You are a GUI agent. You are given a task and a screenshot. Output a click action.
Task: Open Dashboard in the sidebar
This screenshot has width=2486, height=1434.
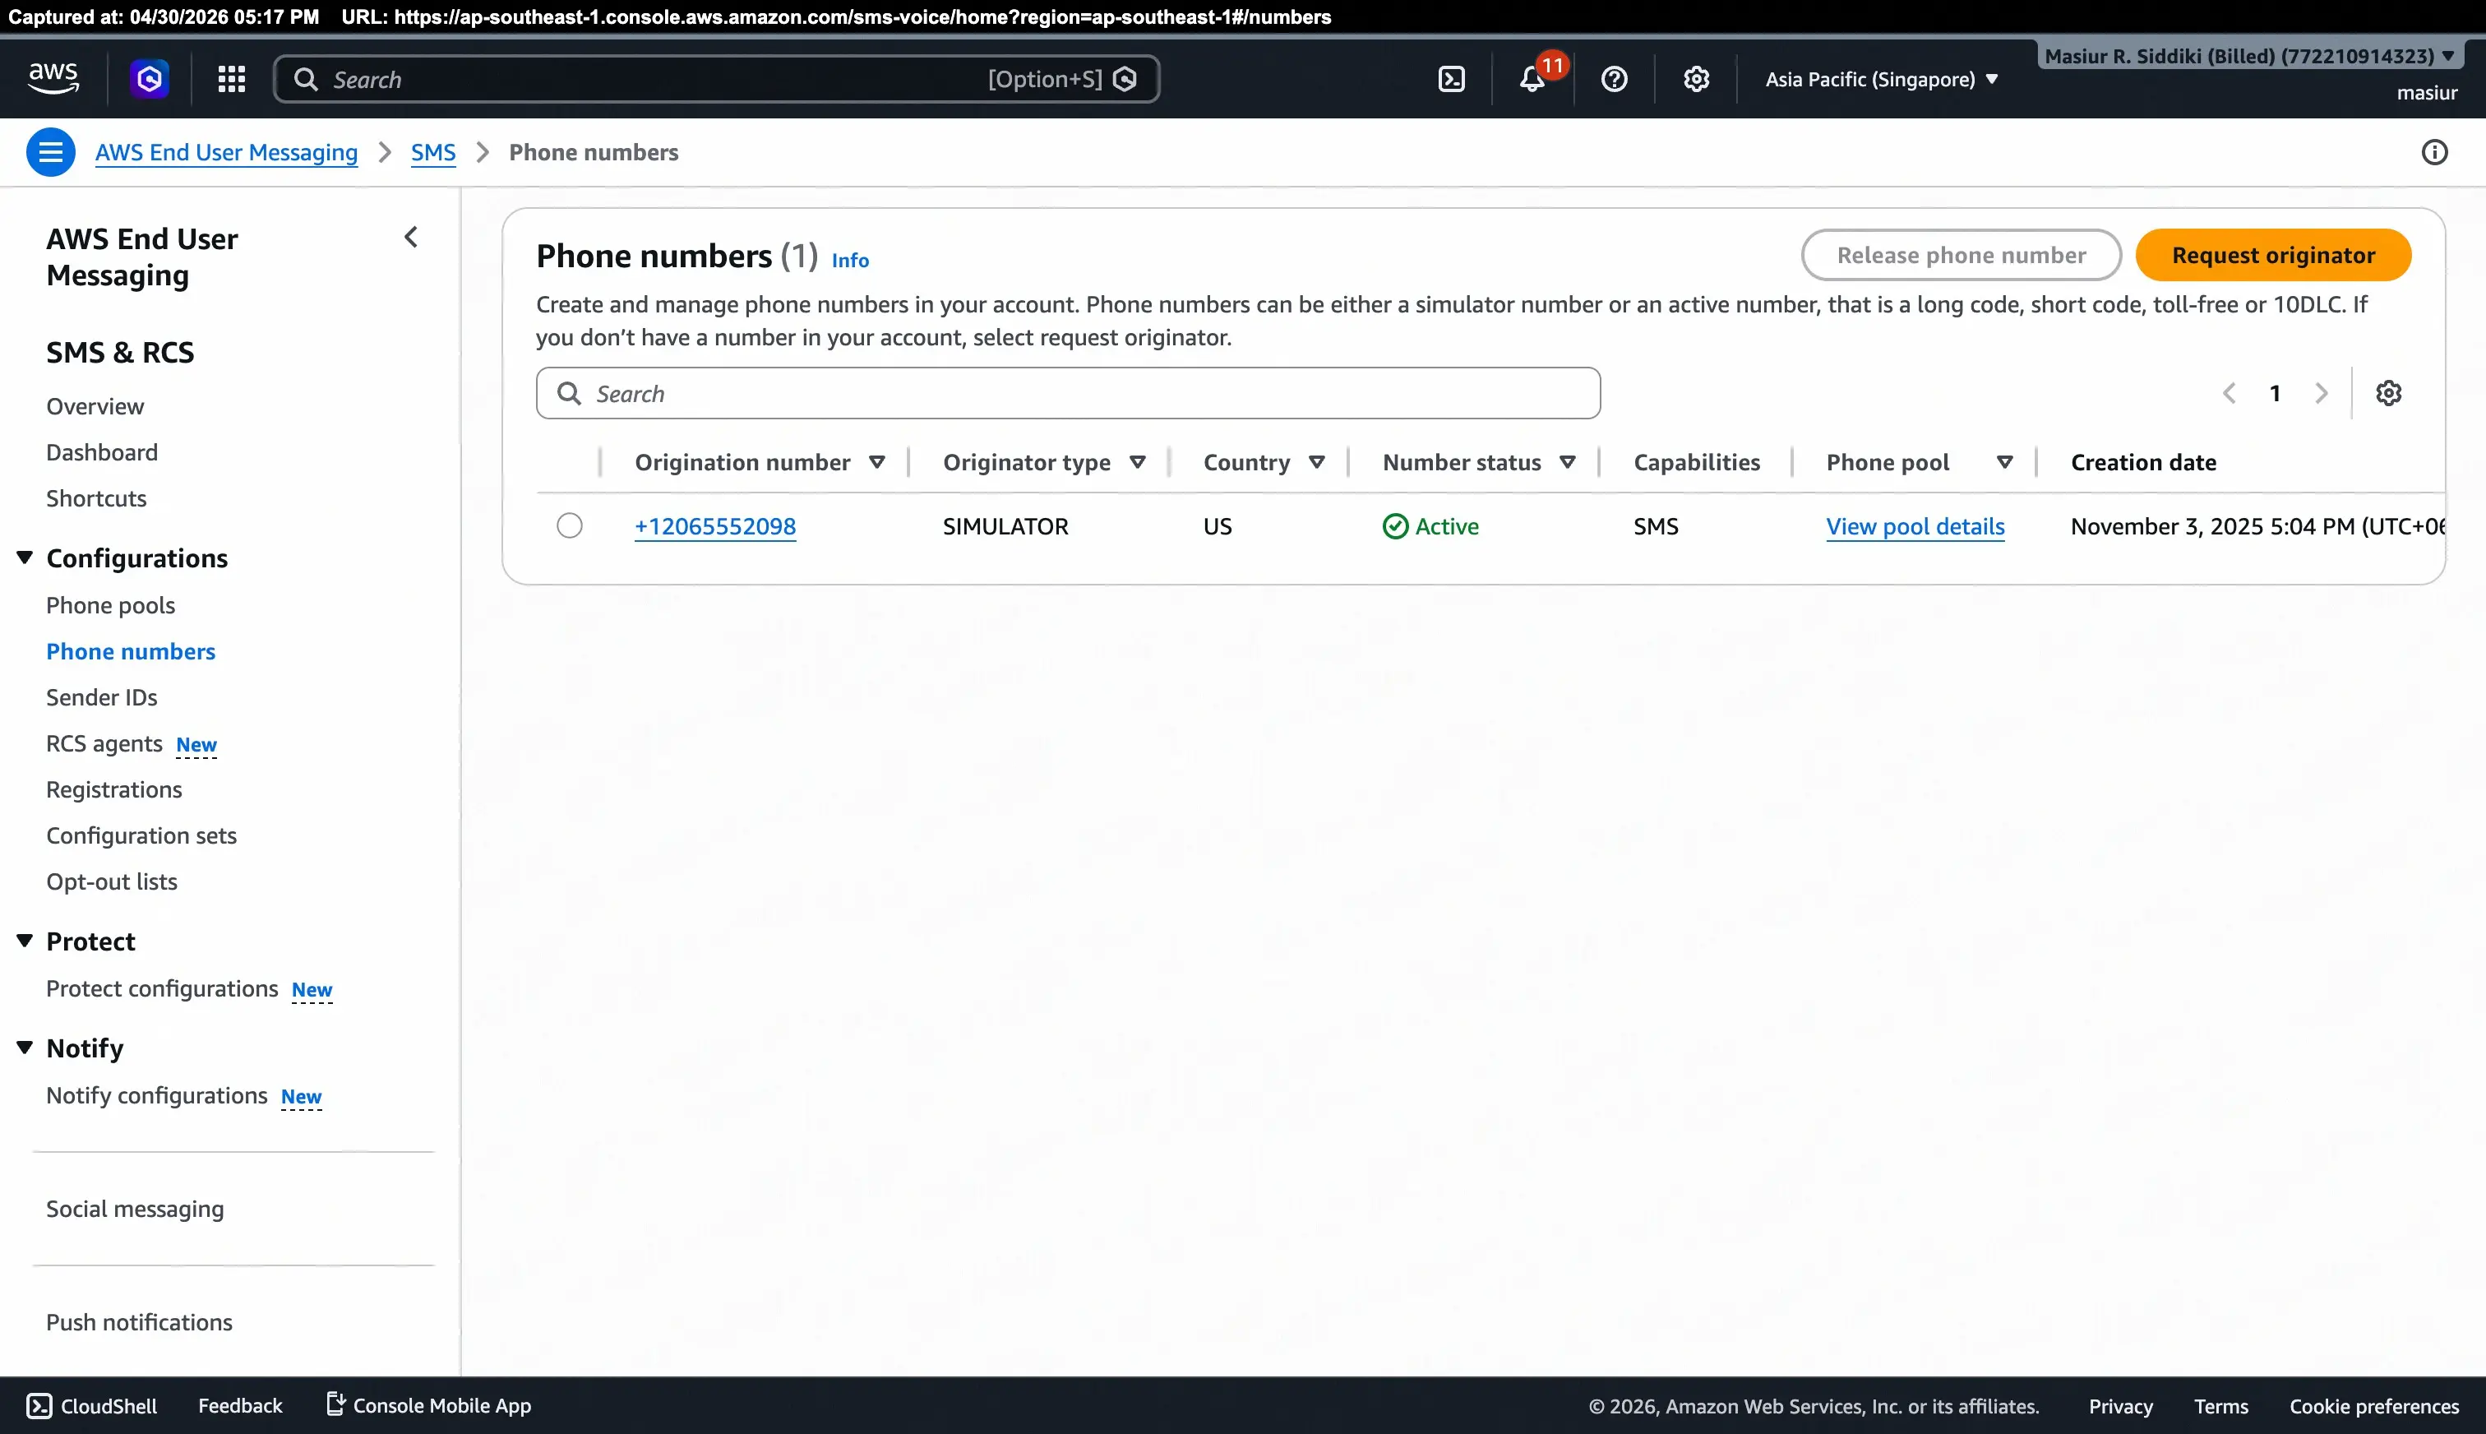101,452
